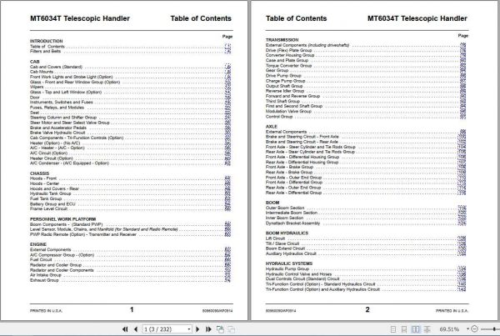Click the zoom slider handle
The width and height of the screenshot is (500, 336).
[x=494, y=328]
